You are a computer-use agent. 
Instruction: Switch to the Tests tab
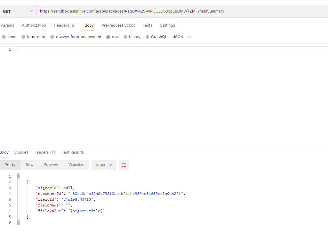(148, 25)
